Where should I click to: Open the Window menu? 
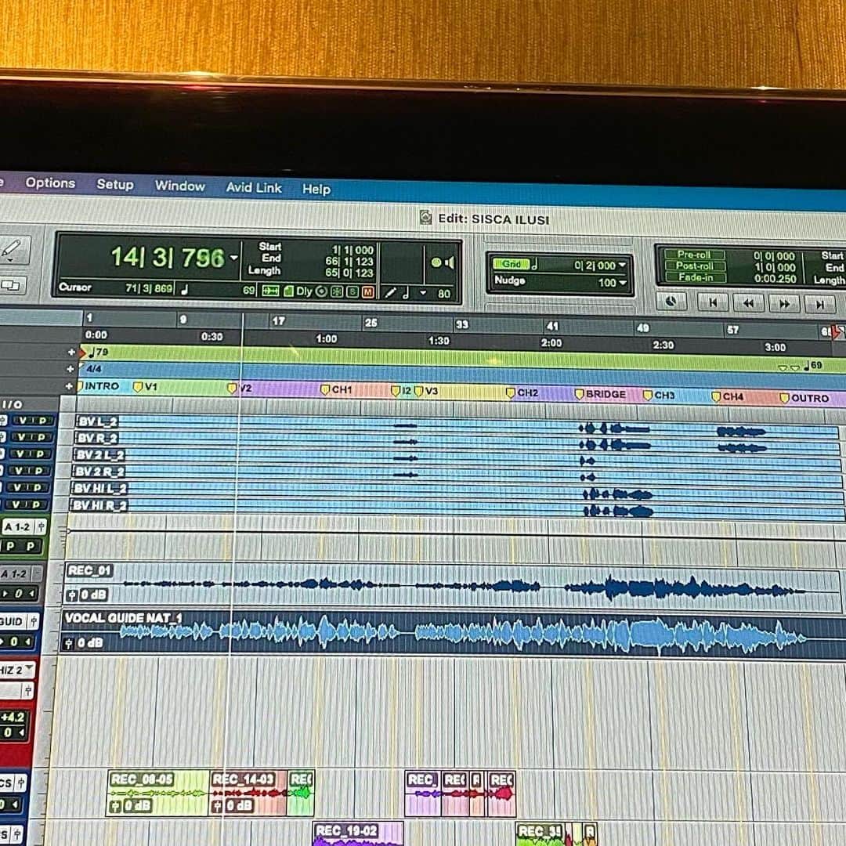pyautogui.click(x=179, y=186)
